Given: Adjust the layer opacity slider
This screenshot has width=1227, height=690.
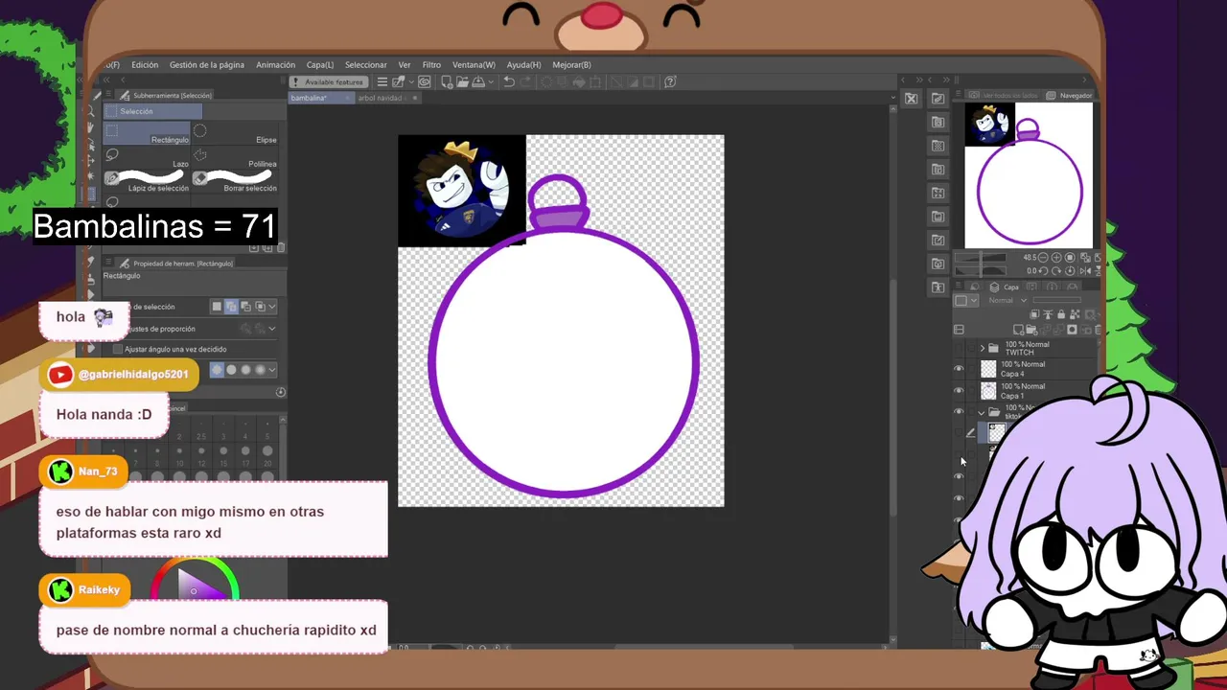Looking at the screenshot, I should [1056, 300].
